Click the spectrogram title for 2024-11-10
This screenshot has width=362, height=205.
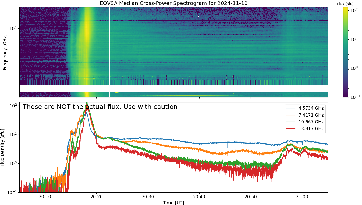174,3
